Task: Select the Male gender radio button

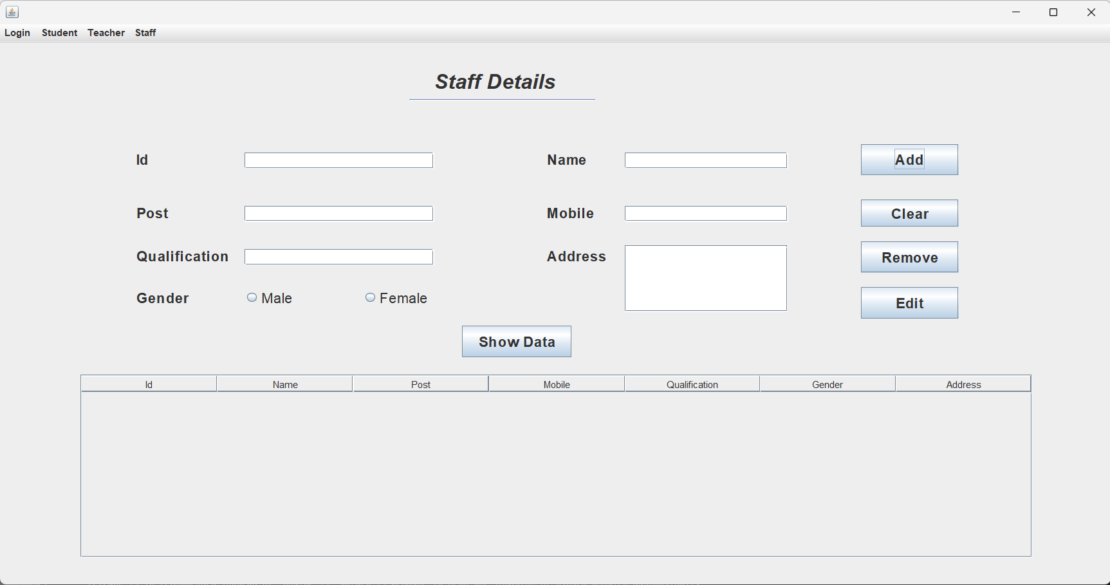Action: pyautogui.click(x=252, y=297)
